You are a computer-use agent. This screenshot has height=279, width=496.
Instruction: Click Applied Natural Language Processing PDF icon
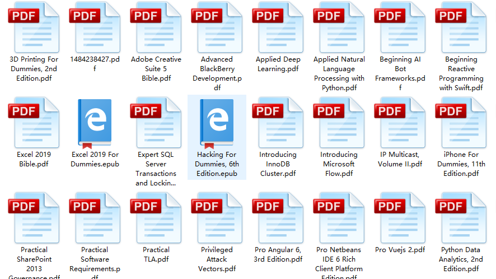click(x=339, y=27)
